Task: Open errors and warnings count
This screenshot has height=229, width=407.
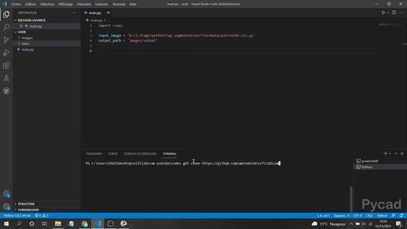Action: [x=41, y=216]
